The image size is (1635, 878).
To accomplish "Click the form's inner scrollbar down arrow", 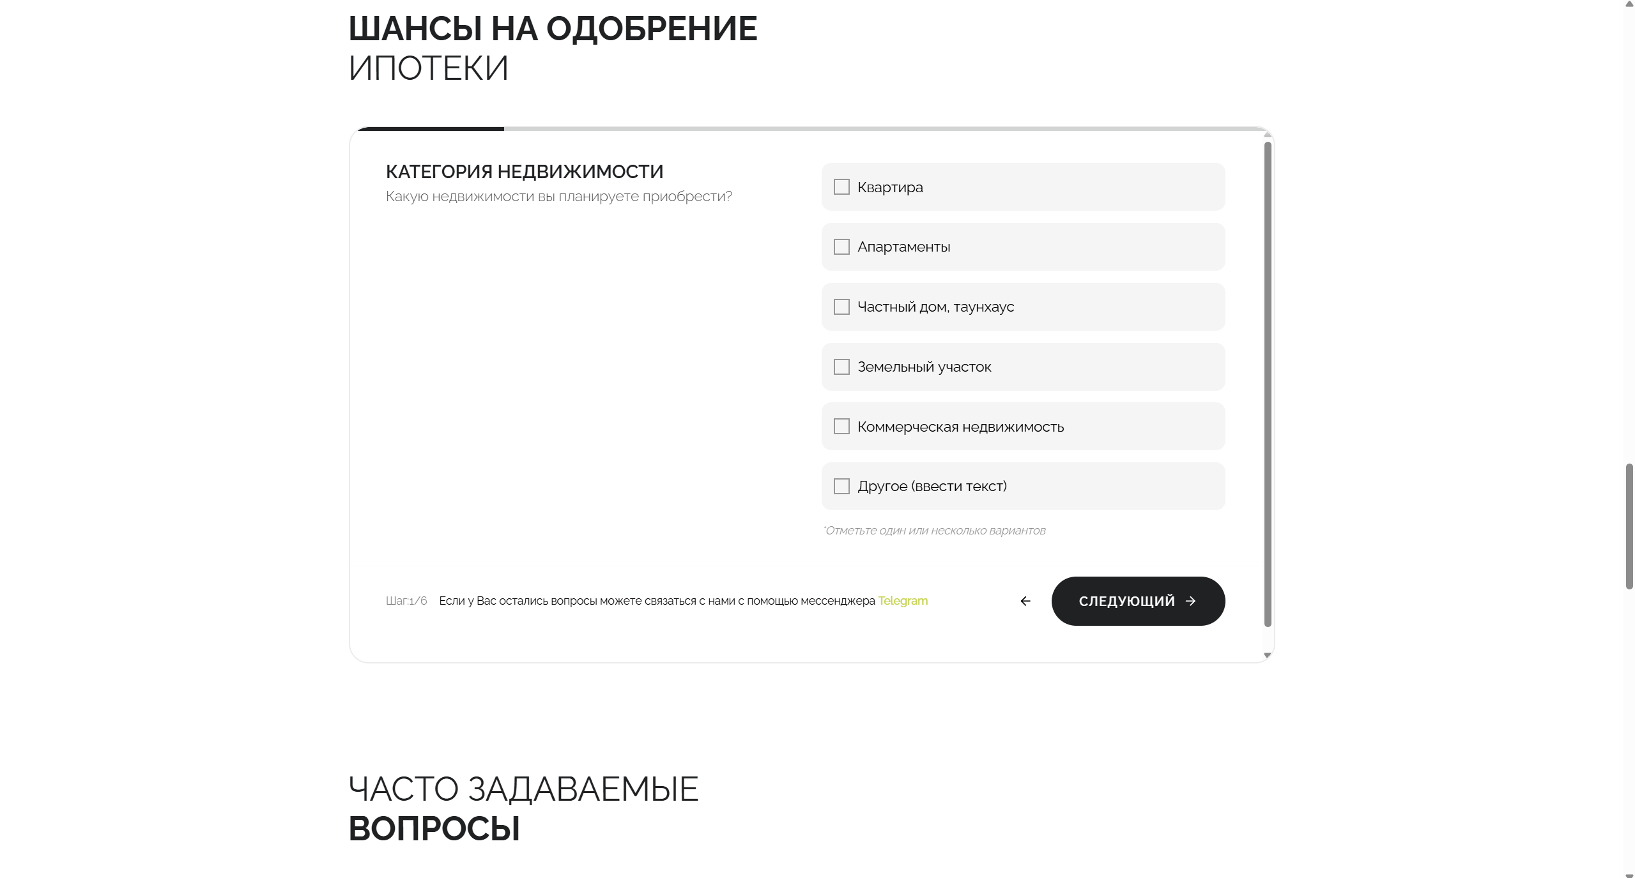I will click(x=1268, y=656).
